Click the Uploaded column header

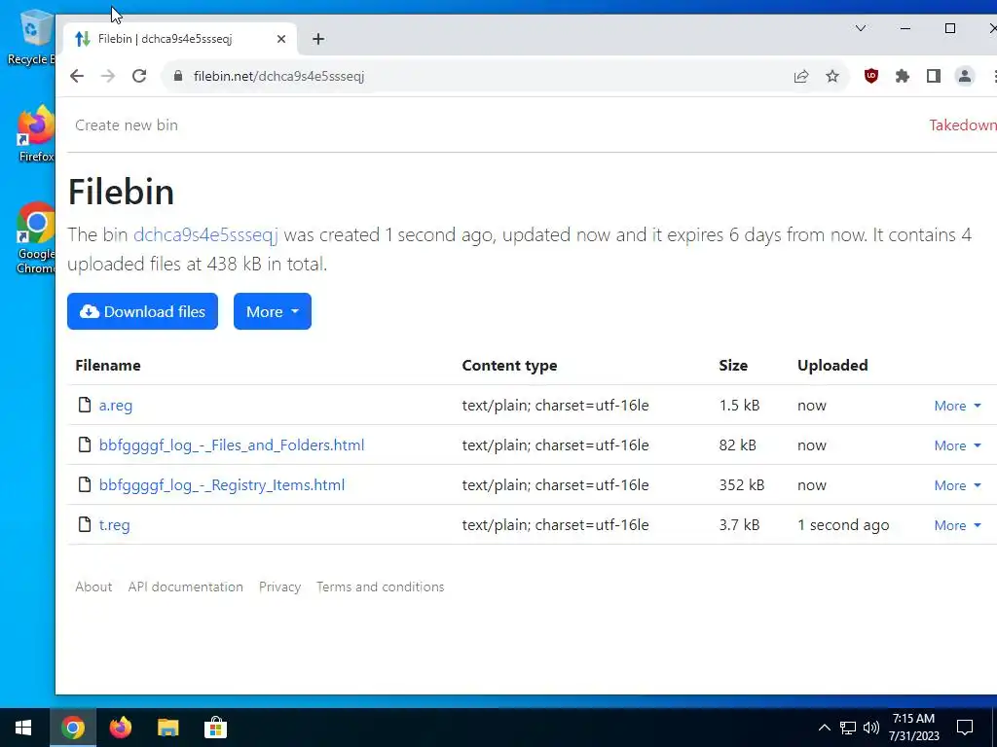(x=832, y=366)
